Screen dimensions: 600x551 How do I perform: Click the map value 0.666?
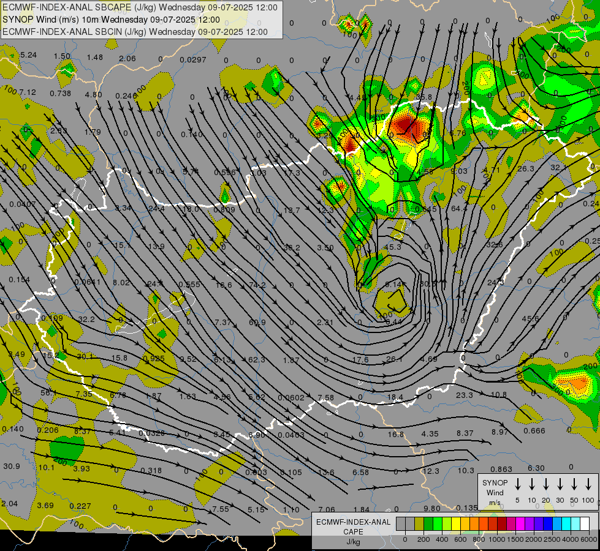coord(534,430)
